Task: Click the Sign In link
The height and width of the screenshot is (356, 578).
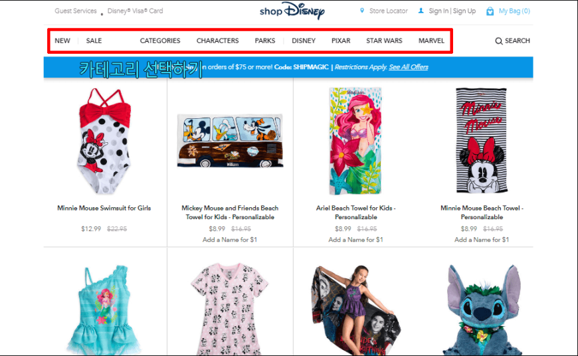Action: tap(438, 11)
